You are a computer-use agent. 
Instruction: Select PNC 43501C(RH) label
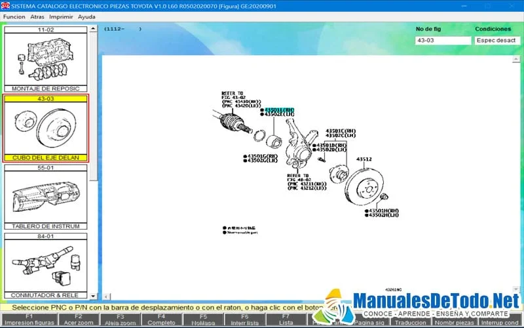coord(341,131)
